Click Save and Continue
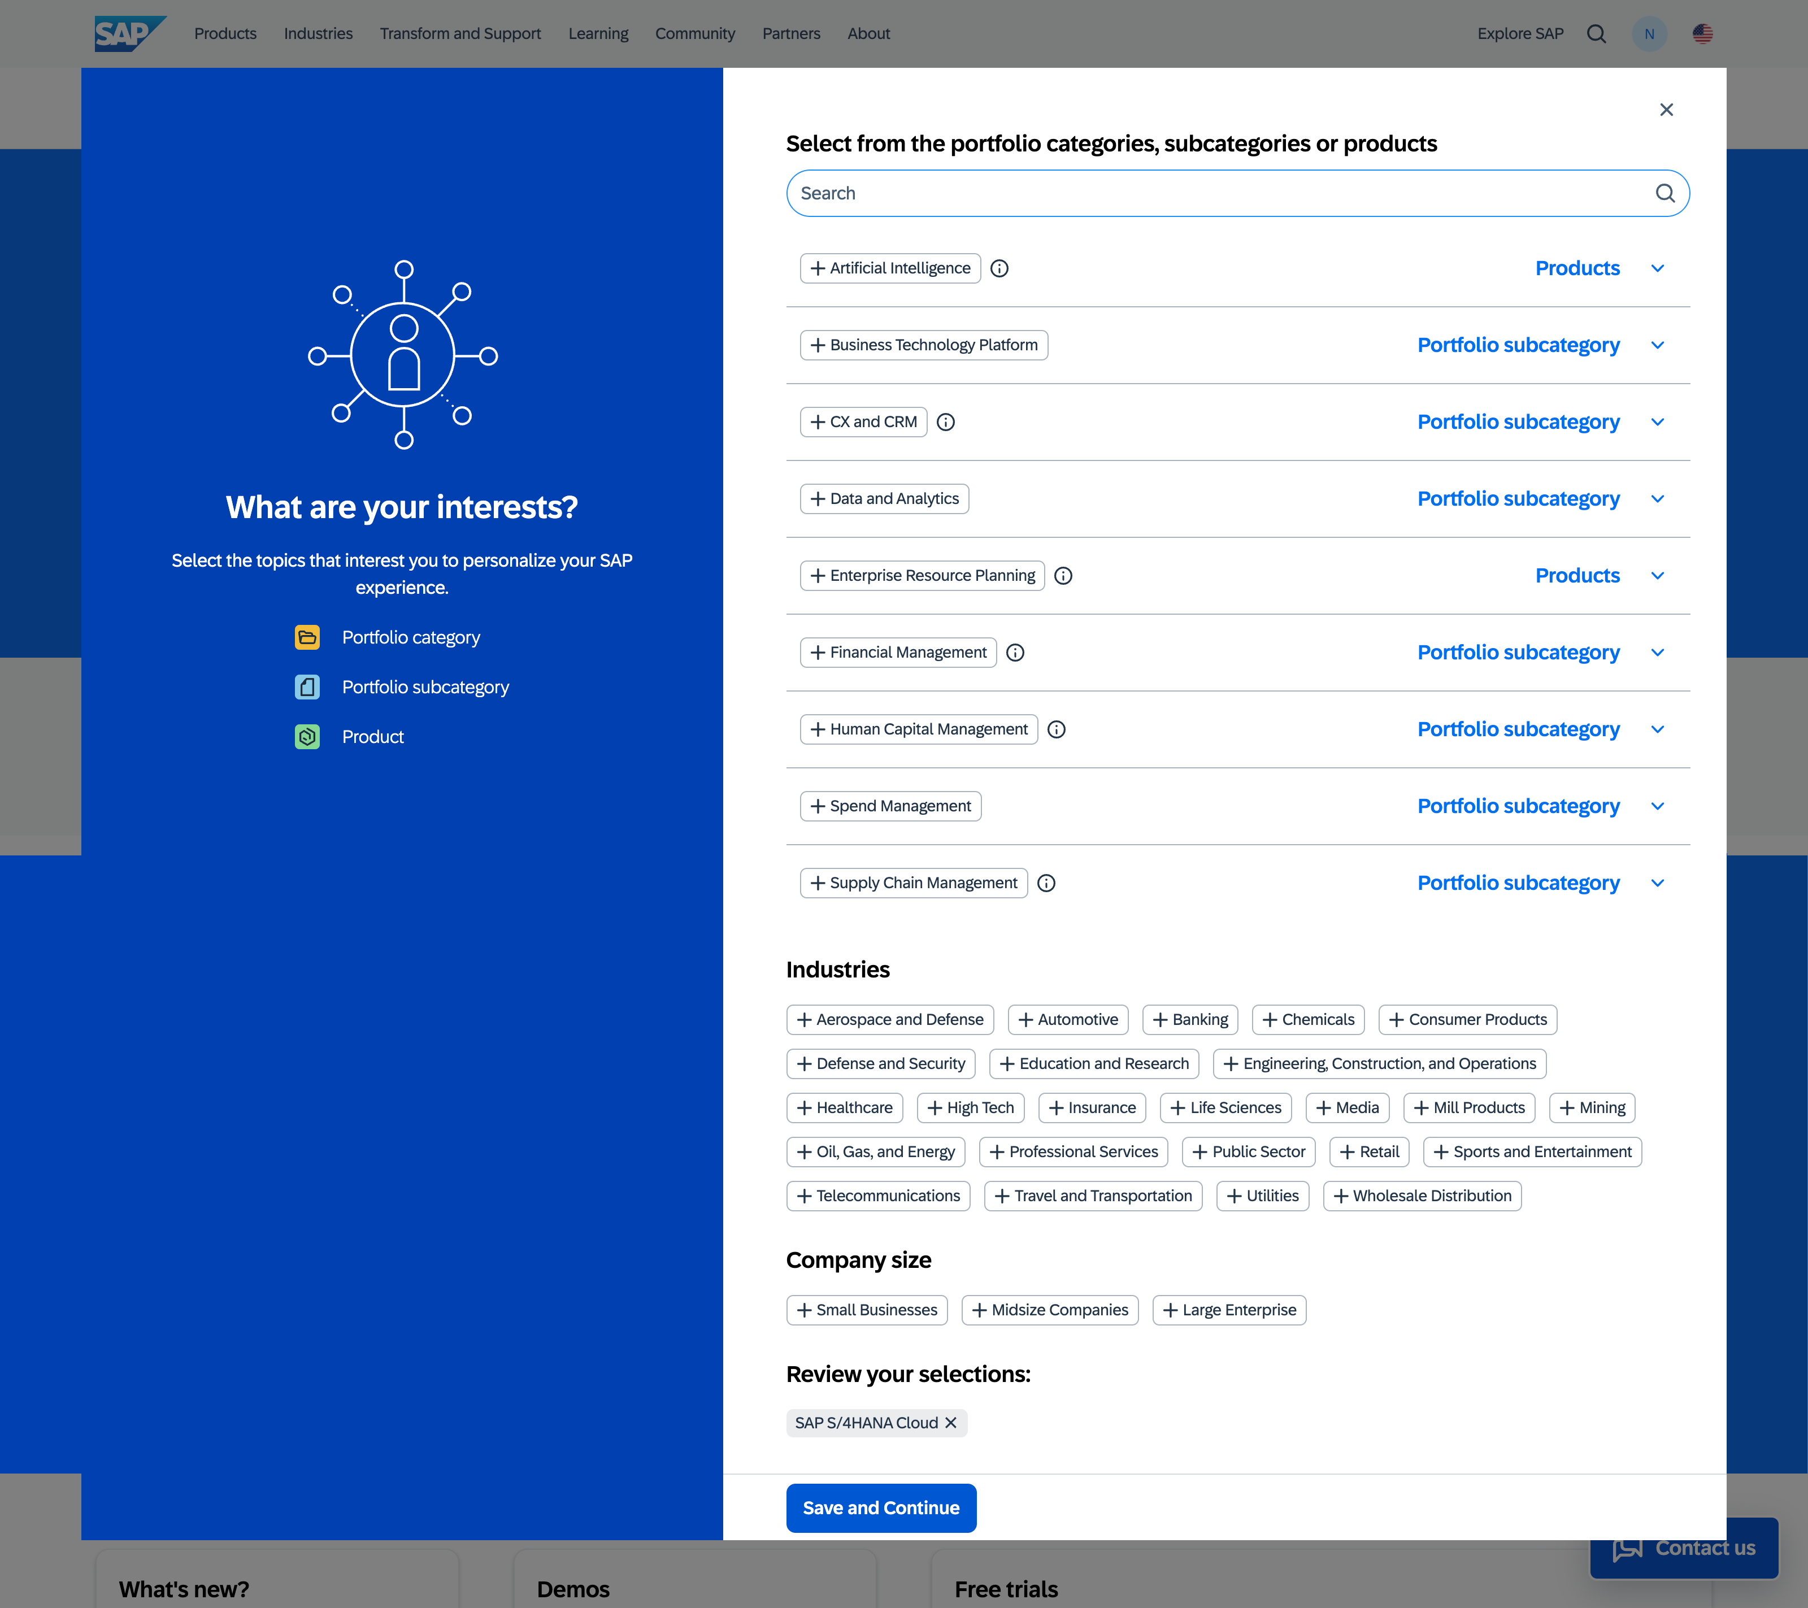Image resolution: width=1808 pixels, height=1608 pixels. coord(880,1508)
